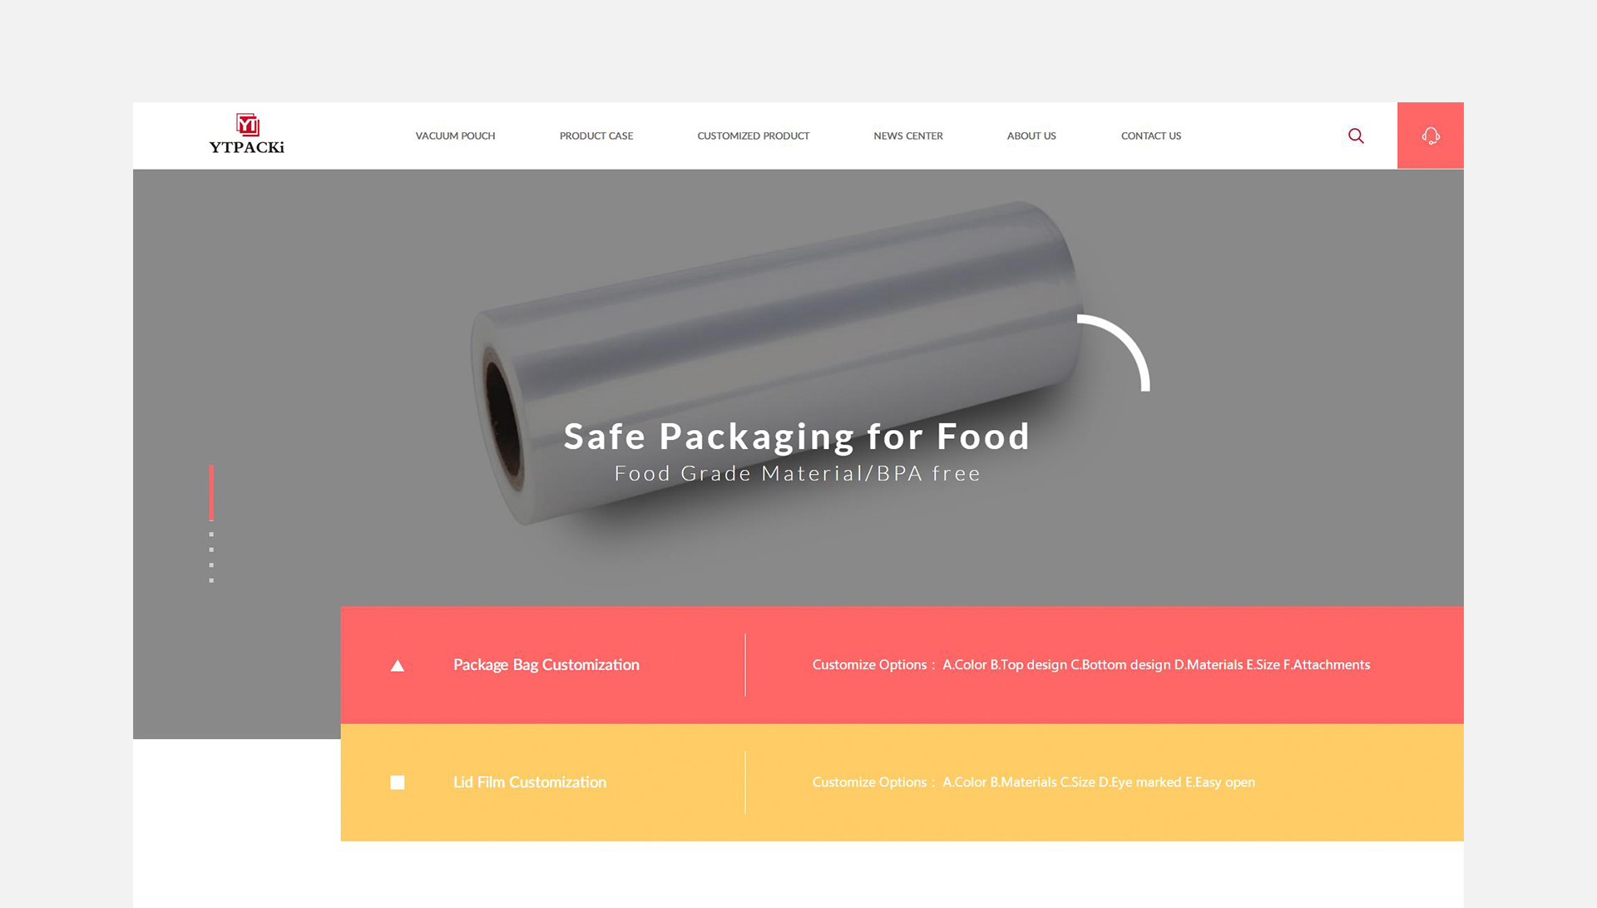Click the Package Bag Customization button
This screenshot has height=908, width=1597.
[546, 664]
